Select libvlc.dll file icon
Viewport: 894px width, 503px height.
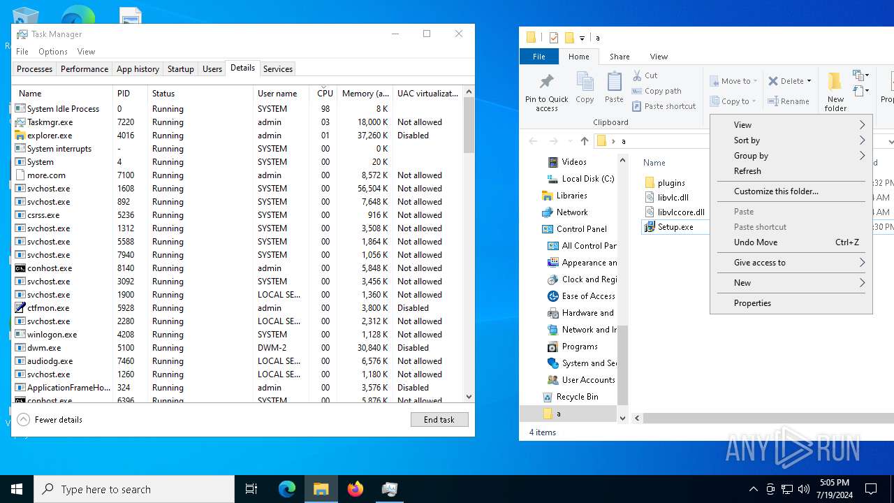[650, 198]
